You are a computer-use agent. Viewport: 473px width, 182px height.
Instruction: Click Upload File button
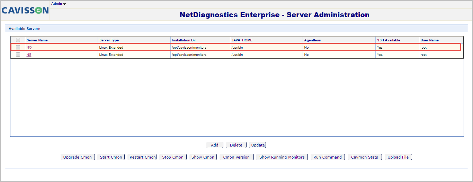click(x=398, y=157)
